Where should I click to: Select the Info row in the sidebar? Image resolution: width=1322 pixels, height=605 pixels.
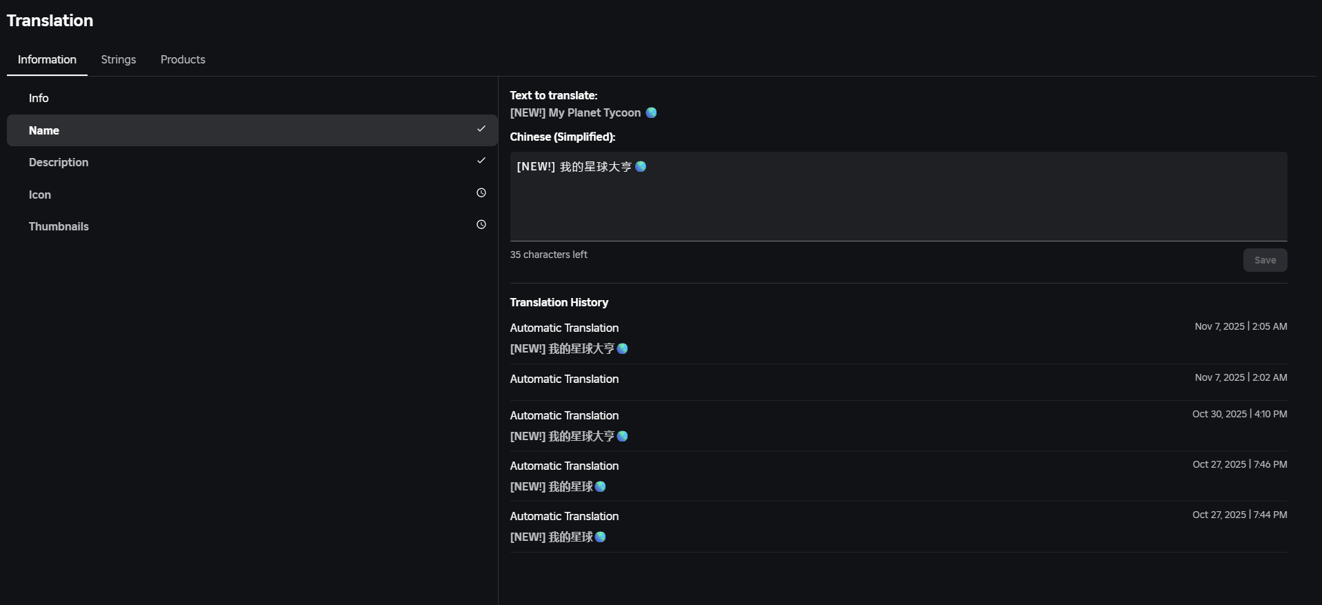click(252, 98)
